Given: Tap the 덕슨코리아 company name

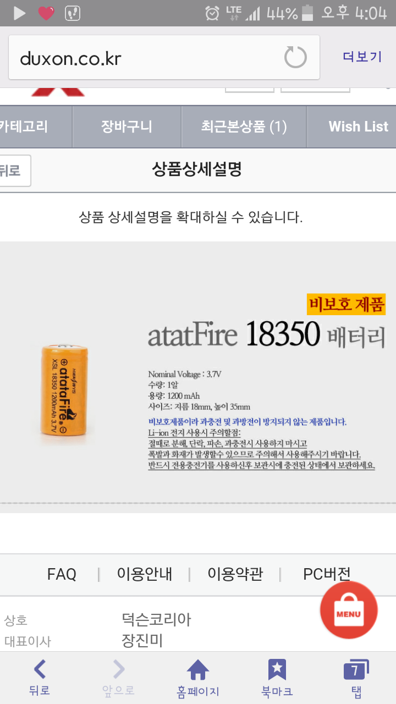Looking at the screenshot, I should 156,620.
